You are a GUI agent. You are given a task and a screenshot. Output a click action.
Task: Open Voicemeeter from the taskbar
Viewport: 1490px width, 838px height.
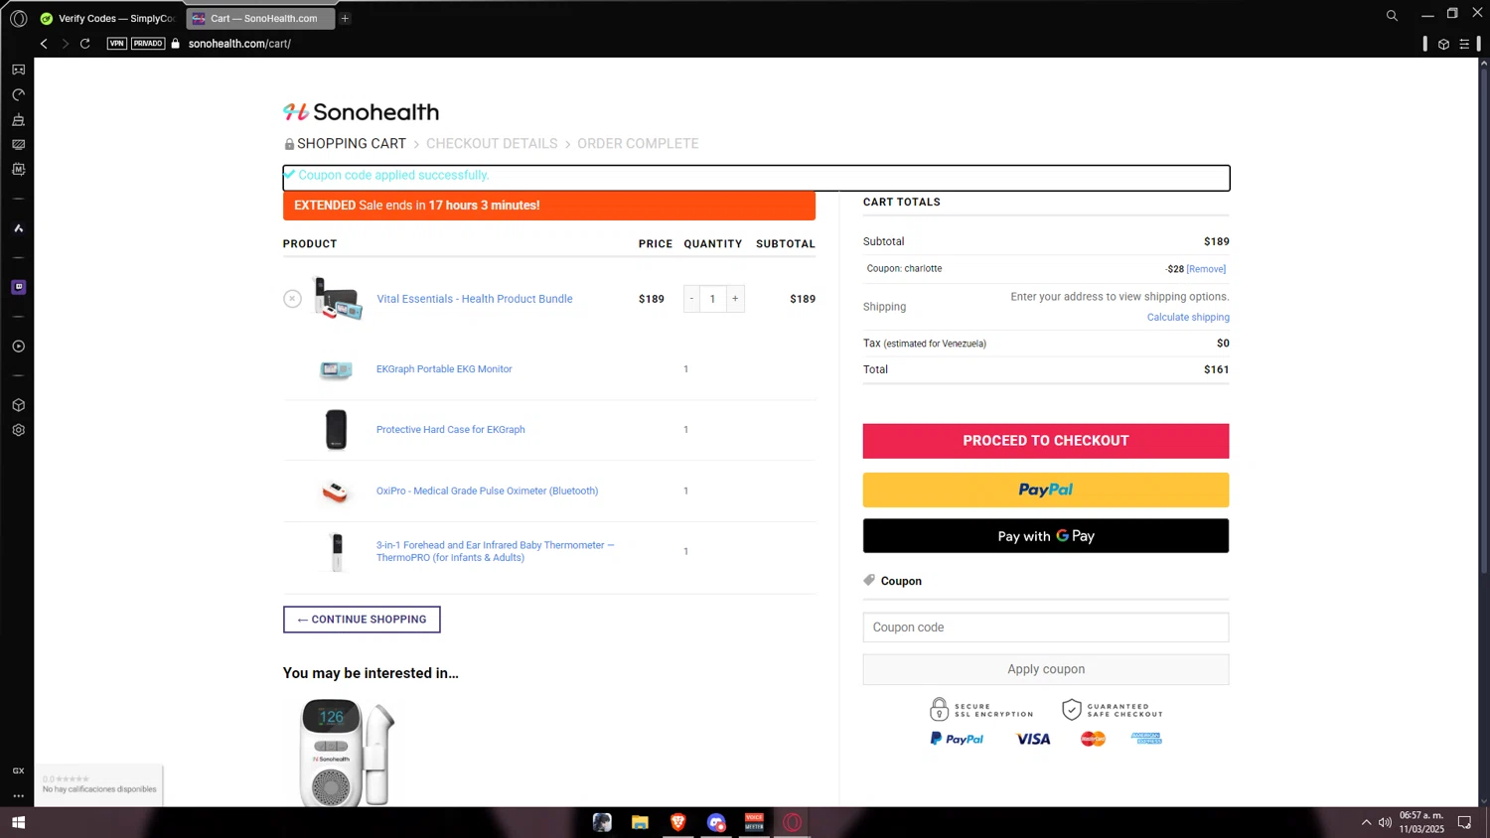click(x=754, y=822)
